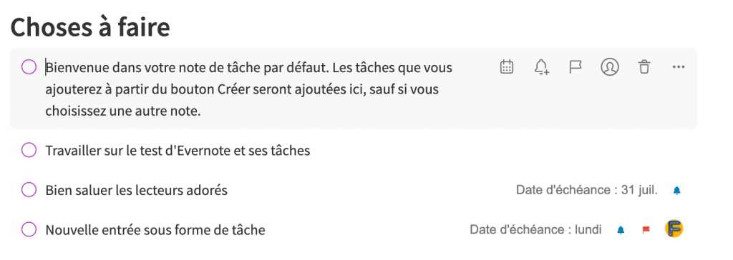Open the three-dot more options menu
Viewport: 733px width, 260px height.
(679, 66)
